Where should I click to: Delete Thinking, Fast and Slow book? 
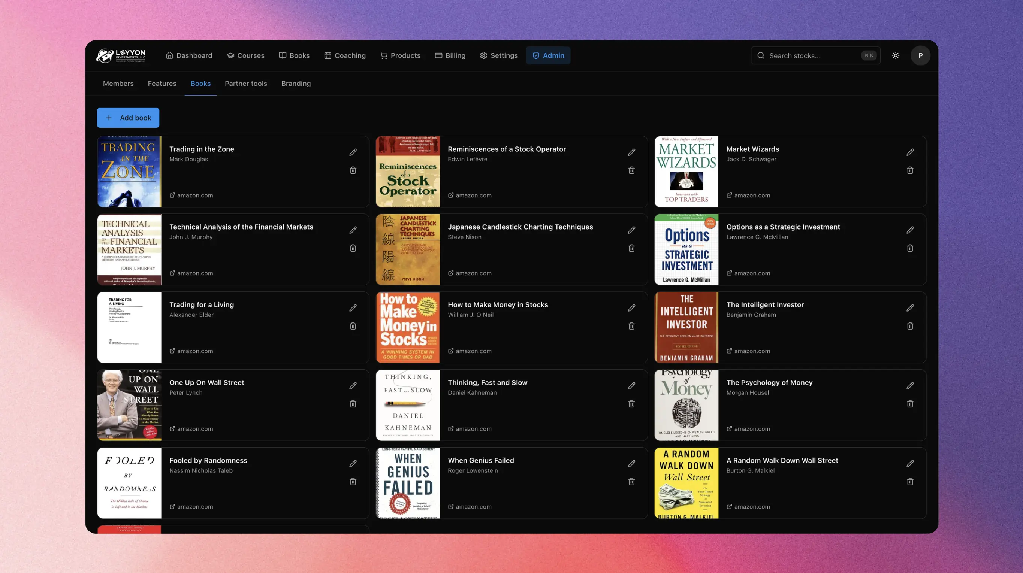631,404
